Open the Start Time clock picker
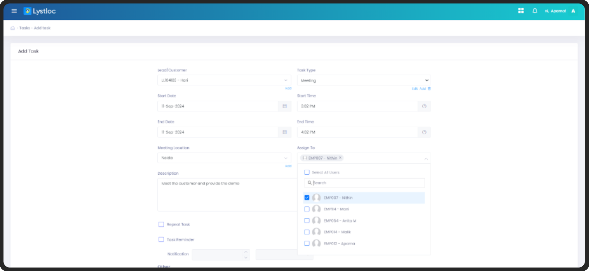This screenshot has height=271, width=589. (x=424, y=106)
